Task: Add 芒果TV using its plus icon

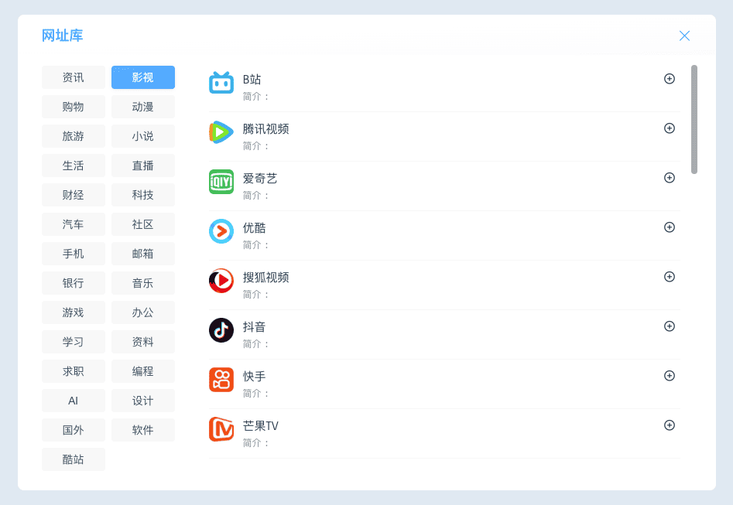Action: pos(670,425)
